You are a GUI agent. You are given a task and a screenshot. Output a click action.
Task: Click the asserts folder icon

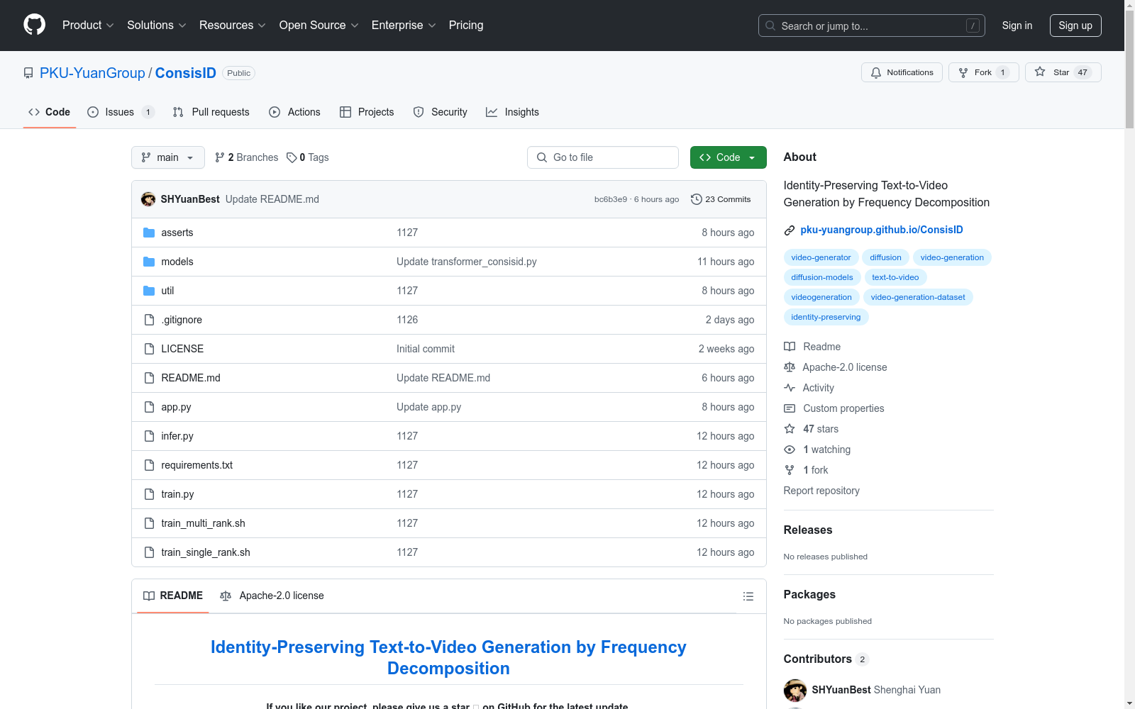[x=149, y=233]
